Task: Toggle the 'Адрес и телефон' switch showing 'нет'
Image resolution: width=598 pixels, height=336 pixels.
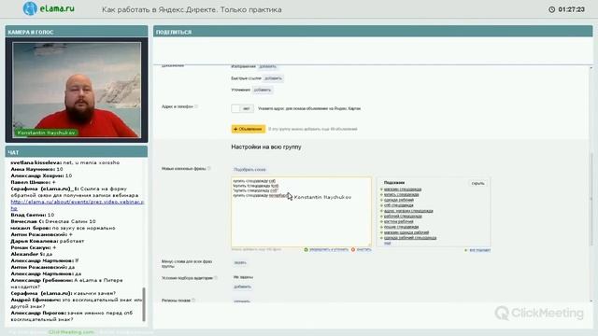Action: [x=242, y=108]
